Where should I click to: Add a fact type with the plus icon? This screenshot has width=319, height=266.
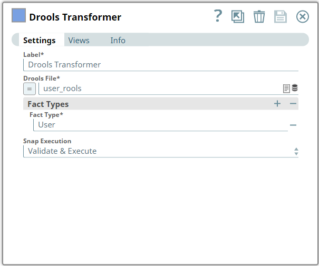[277, 104]
